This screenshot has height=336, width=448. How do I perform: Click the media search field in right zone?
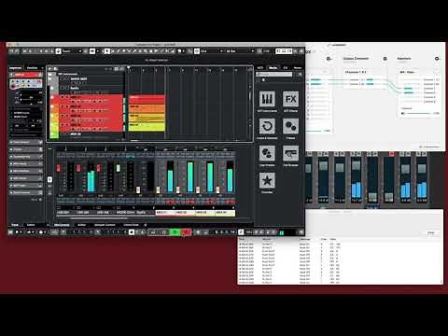click(274, 75)
